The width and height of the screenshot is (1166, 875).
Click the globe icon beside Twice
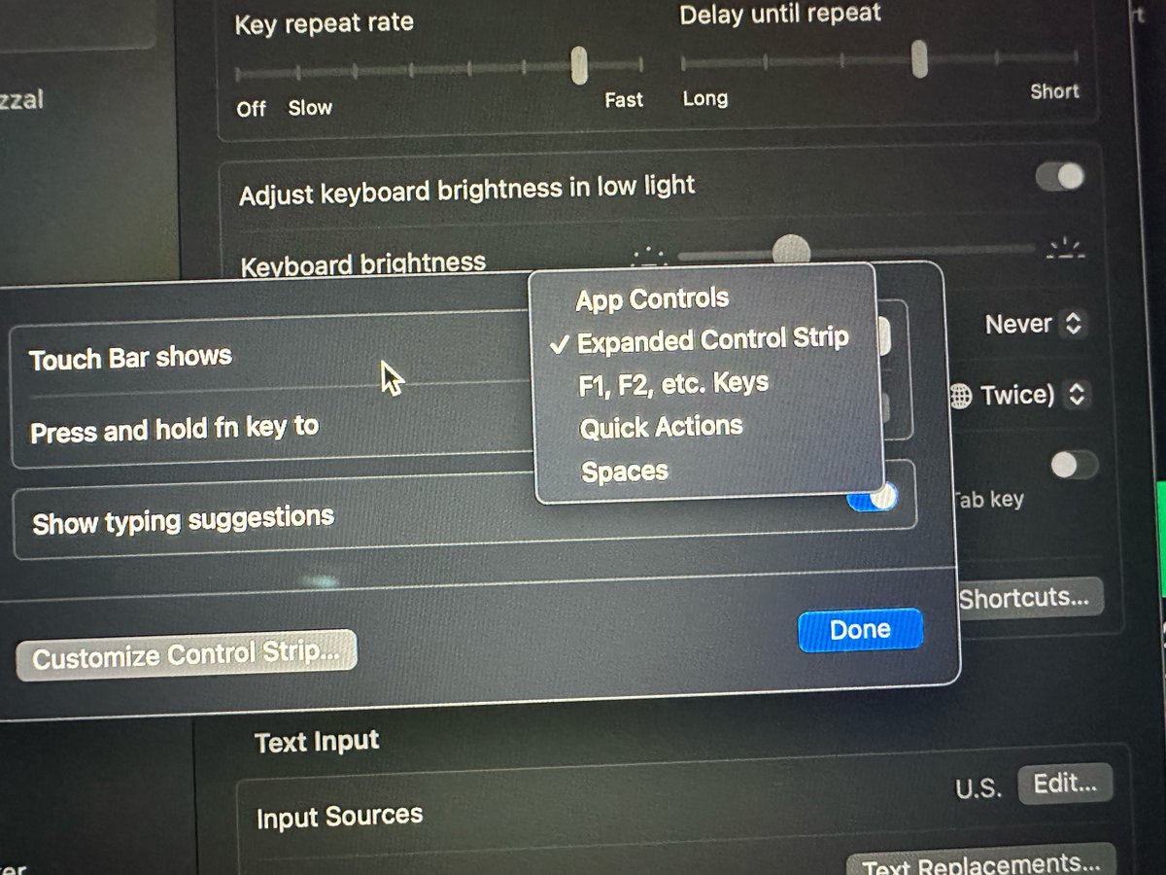click(961, 397)
